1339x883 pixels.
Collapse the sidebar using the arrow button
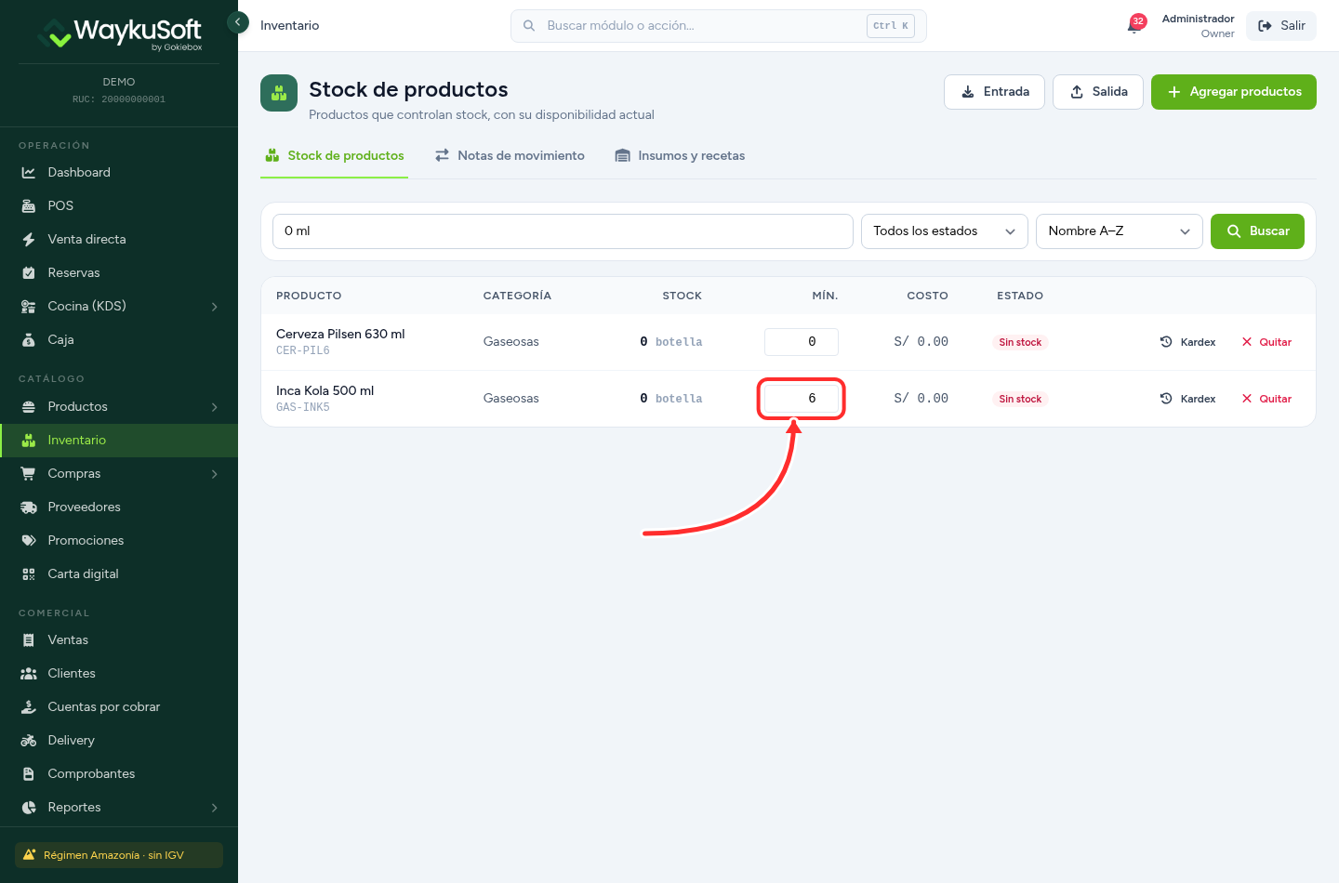[x=238, y=21]
